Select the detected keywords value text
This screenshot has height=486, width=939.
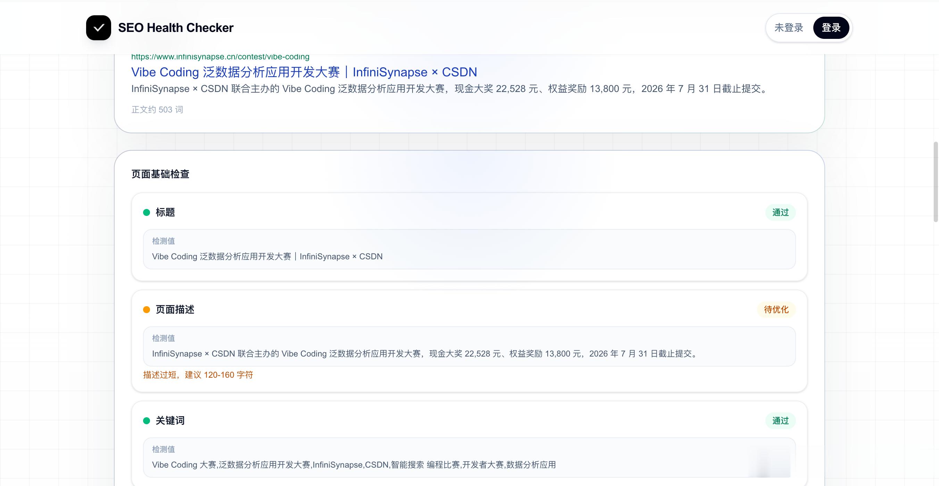[x=354, y=465]
